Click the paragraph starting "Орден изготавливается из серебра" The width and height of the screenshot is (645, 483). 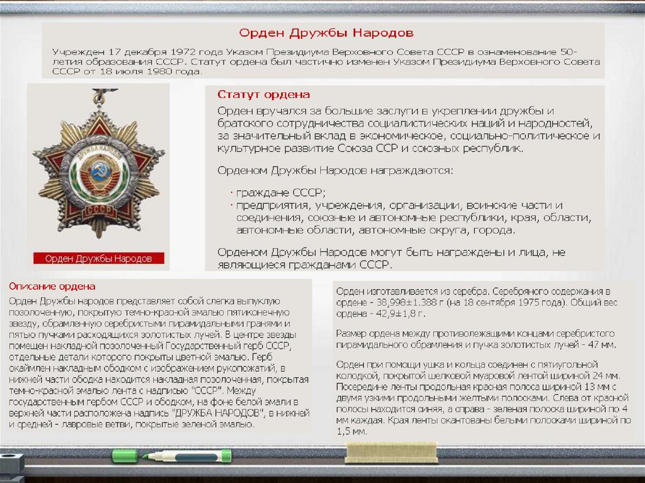[477, 302]
